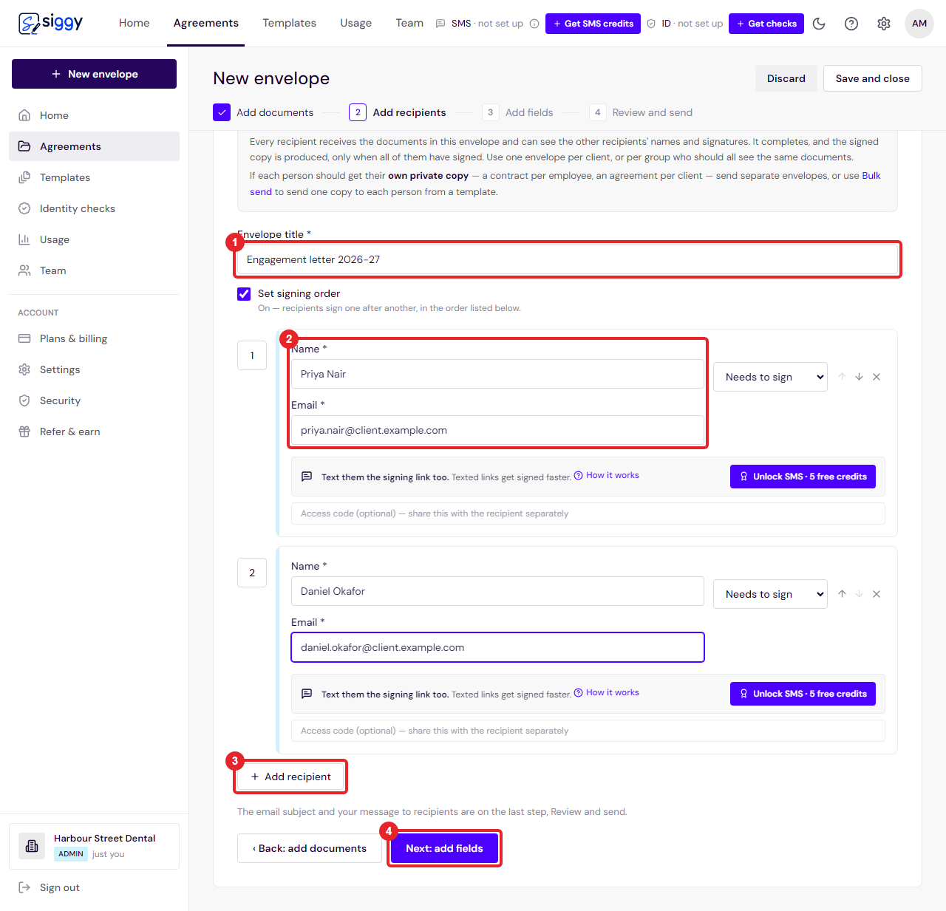The image size is (946, 911).
Task: Open Usage in the sidebar
Action: pos(94,239)
